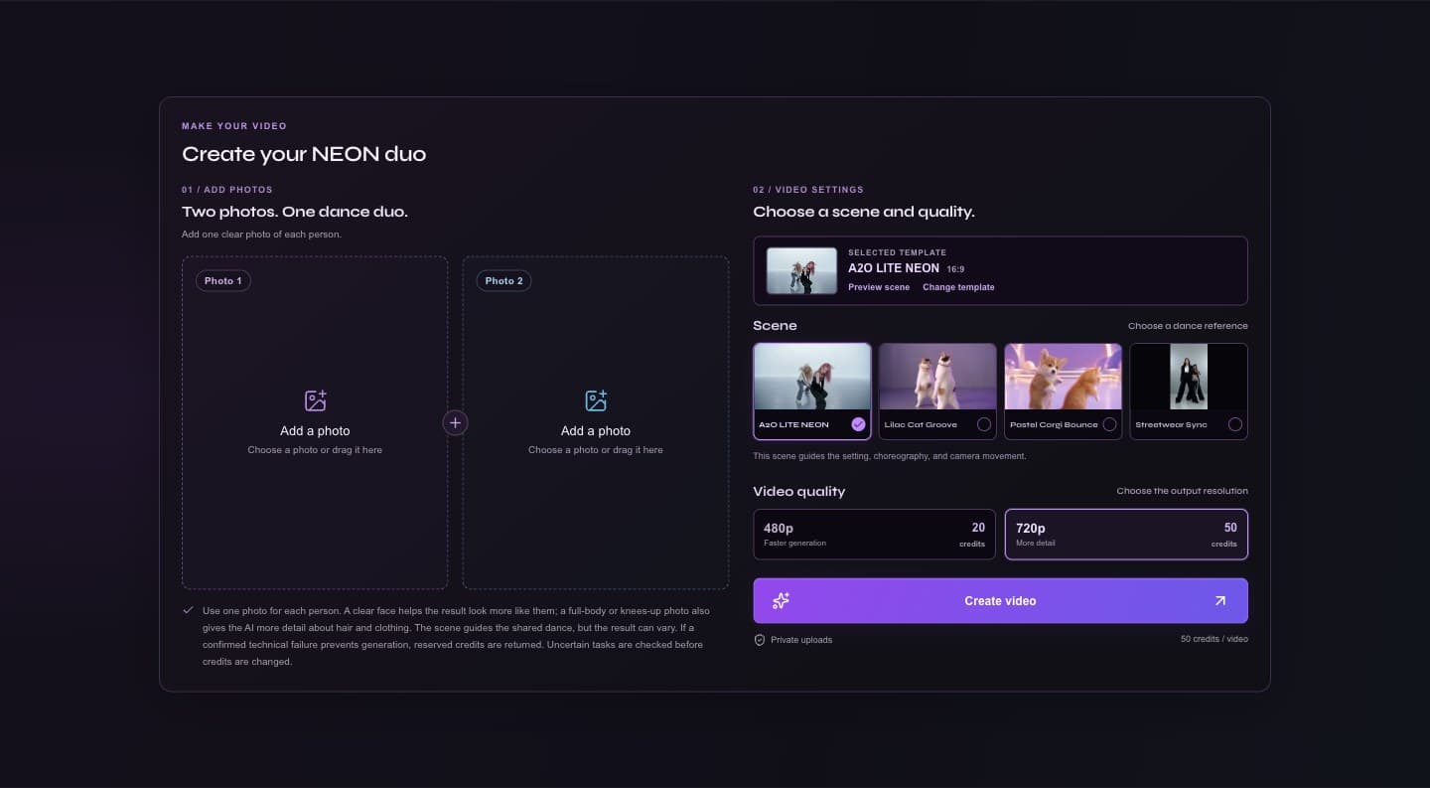1430x788 pixels.
Task: Click the Photo 2 label badge
Action: pyautogui.click(x=504, y=281)
